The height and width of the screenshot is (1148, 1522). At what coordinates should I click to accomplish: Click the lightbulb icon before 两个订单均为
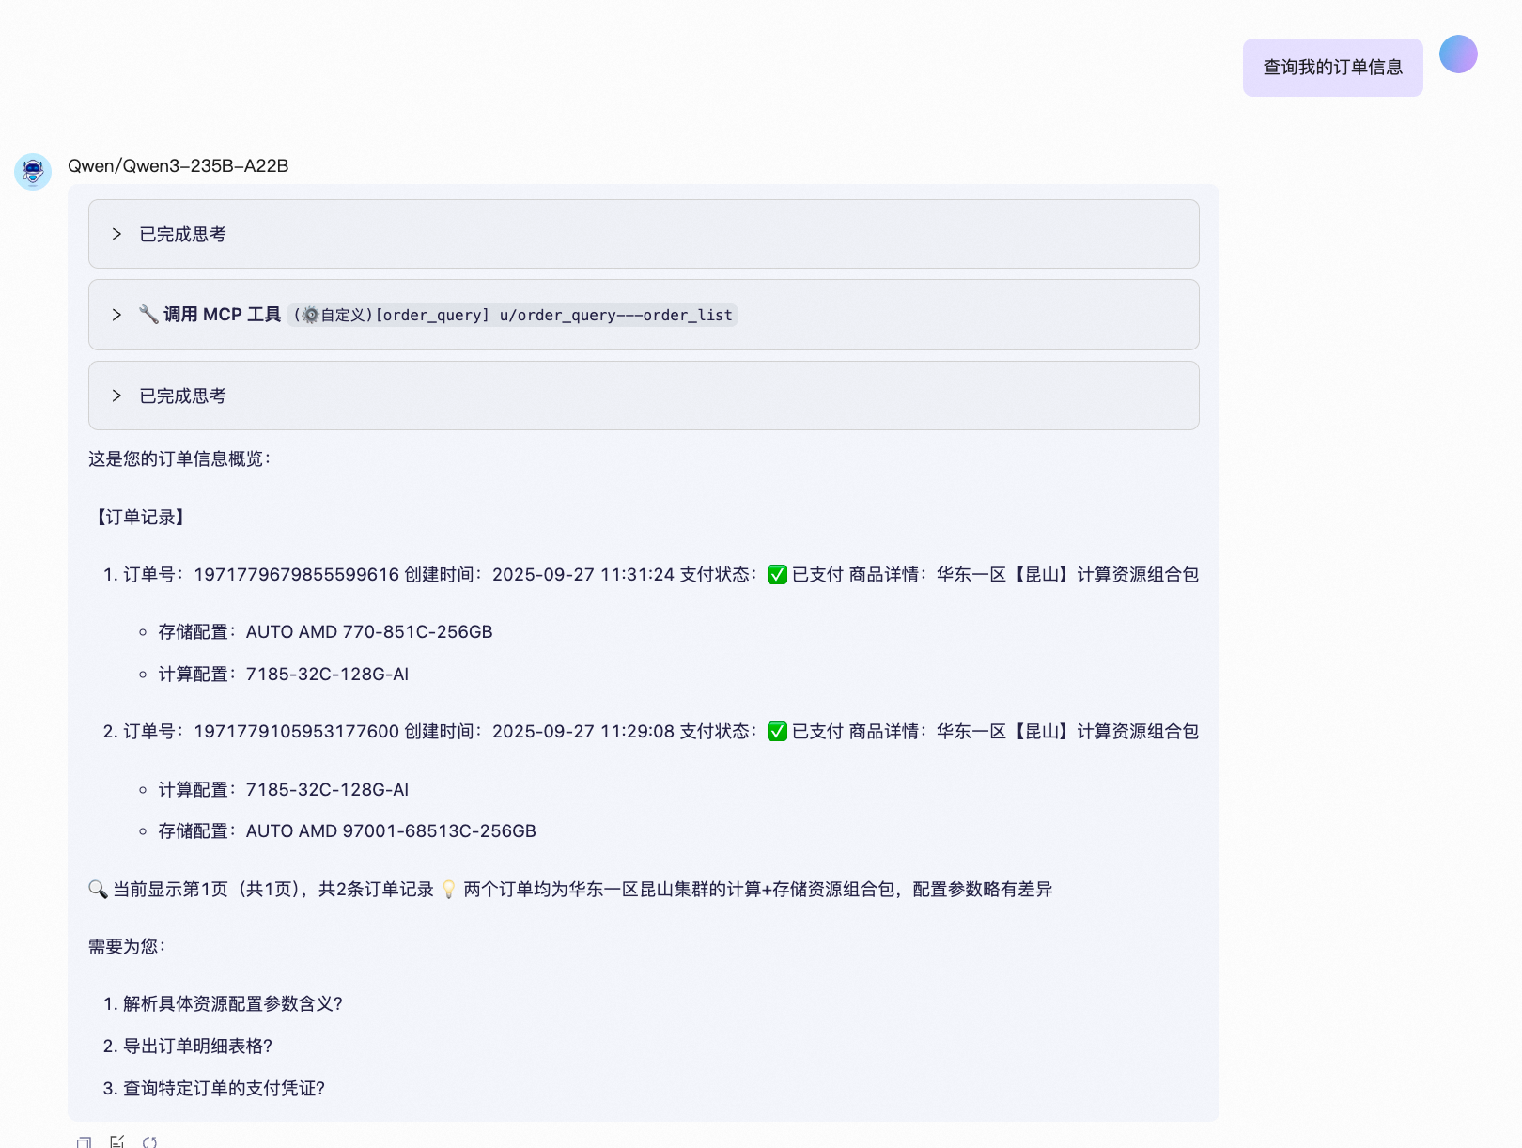coord(449,889)
